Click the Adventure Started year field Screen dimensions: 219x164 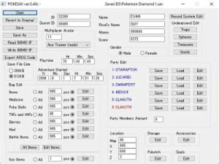click(x=43, y=78)
